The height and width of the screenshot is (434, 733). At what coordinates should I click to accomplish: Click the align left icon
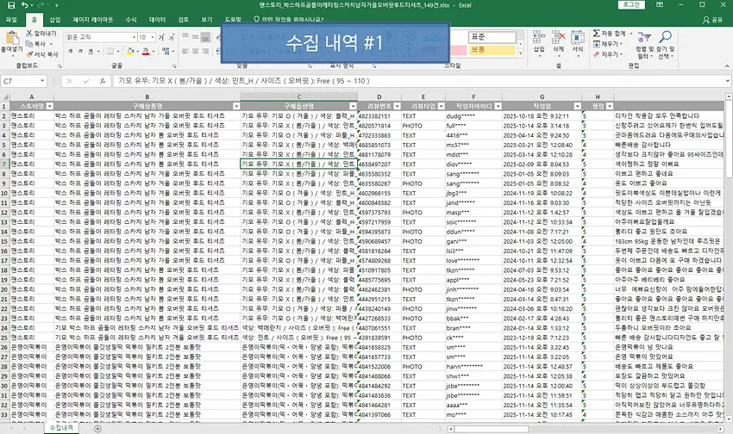(x=185, y=51)
